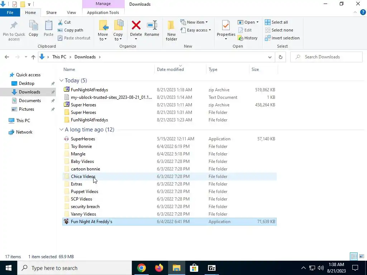Switch to the View ribbon tab
Image resolution: width=367 pixels, height=275 pixels.
(x=71, y=13)
